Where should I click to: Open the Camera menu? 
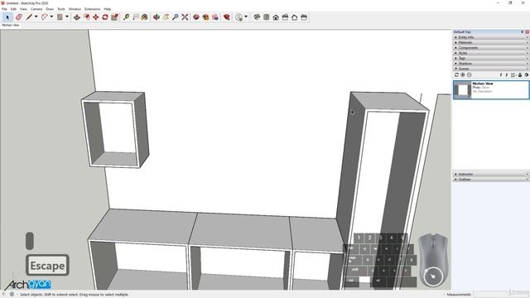click(36, 9)
